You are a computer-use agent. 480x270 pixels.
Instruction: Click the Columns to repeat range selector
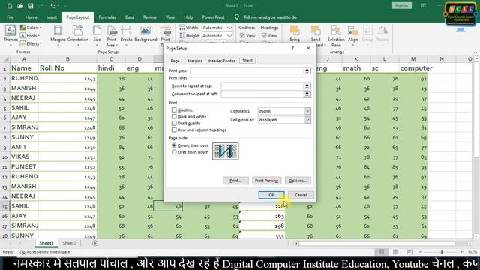307,94
